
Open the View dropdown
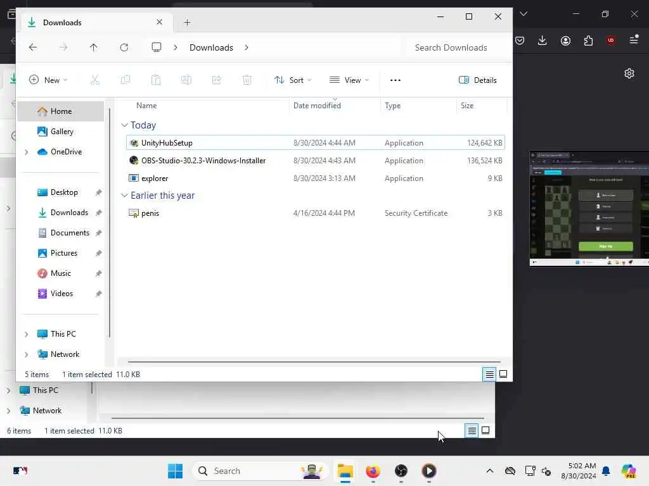click(x=349, y=80)
